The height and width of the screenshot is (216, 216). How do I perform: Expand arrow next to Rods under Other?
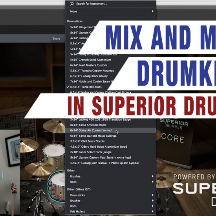pos(153,182)
